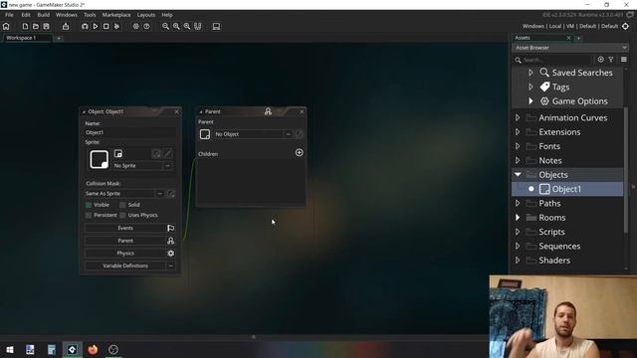637x358 pixels.
Task: Expand Game Options in Asset Browser
Action: (x=531, y=101)
